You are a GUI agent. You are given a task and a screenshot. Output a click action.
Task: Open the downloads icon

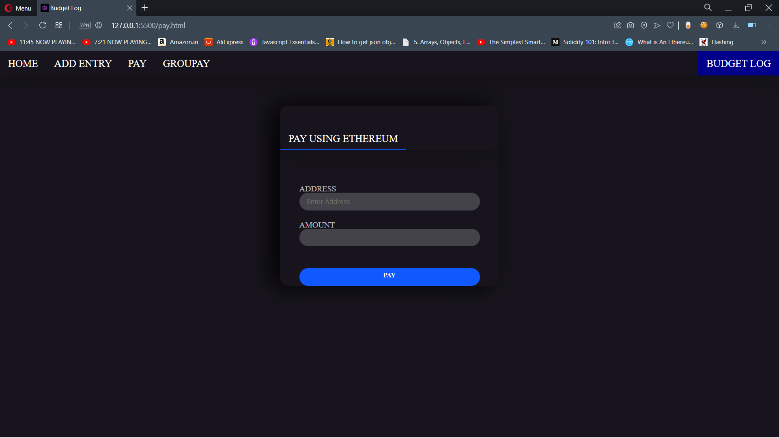(736, 25)
